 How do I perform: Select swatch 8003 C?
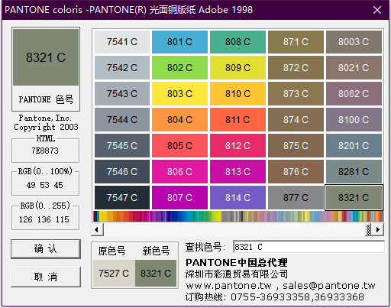click(x=354, y=42)
